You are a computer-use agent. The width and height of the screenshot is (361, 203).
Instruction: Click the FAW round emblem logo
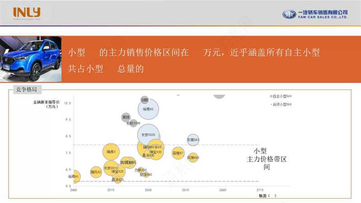pos(289,14)
